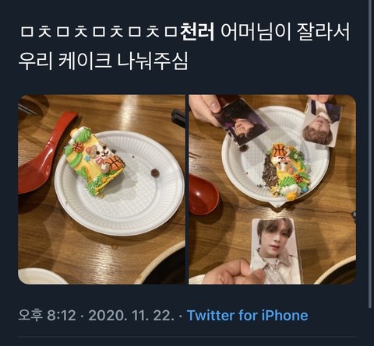Click the ㅁㅊㅁㅊ characters starting the tweet
Screen dimensions: 374x346
coord(99,32)
